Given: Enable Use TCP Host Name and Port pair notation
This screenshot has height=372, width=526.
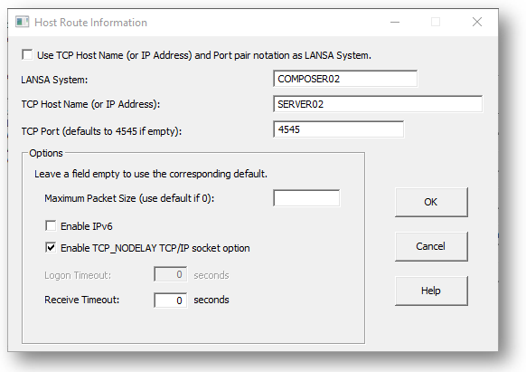Looking at the screenshot, I should click(x=27, y=55).
